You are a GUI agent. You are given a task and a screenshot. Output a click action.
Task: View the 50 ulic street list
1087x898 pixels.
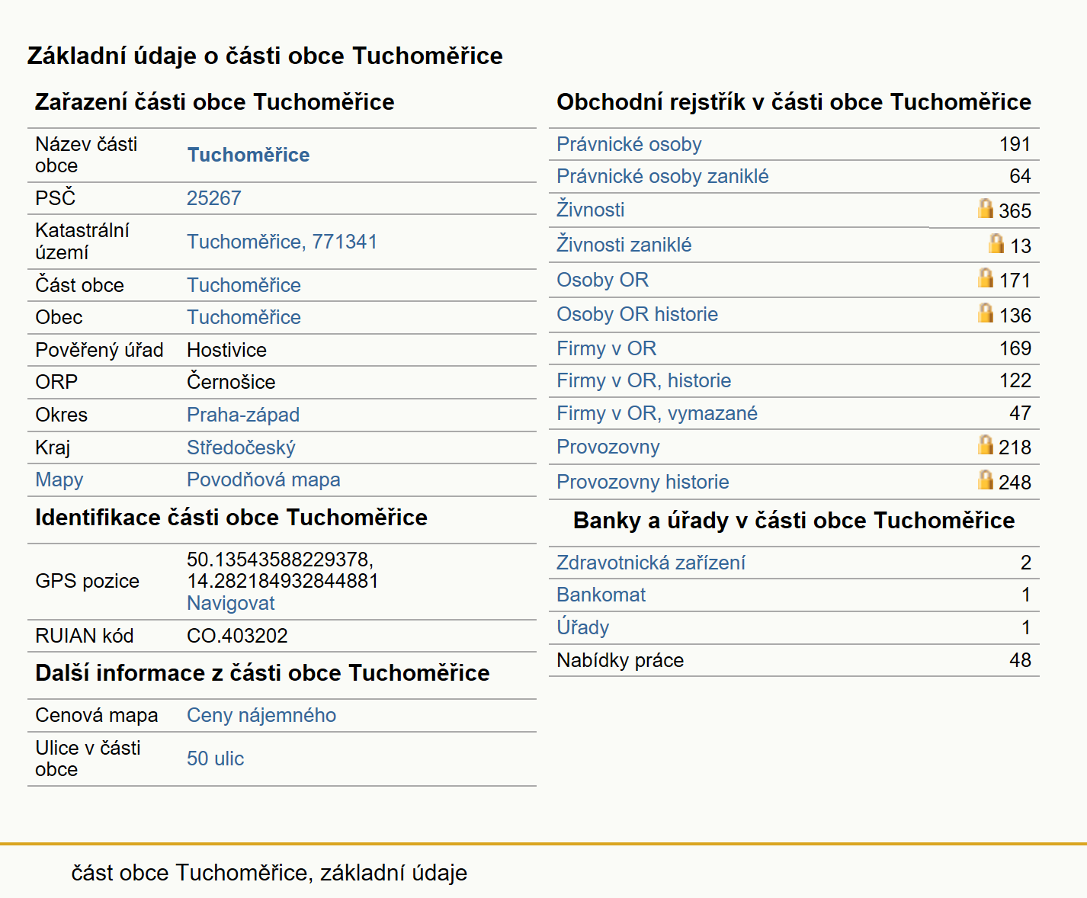pos(216,758)
